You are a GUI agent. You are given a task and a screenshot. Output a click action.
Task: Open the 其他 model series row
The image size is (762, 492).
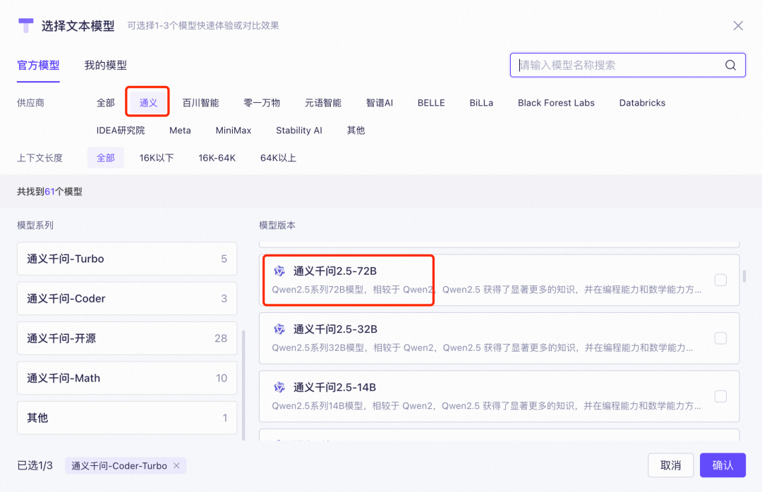pyautogui.click(x=127, y=418)
